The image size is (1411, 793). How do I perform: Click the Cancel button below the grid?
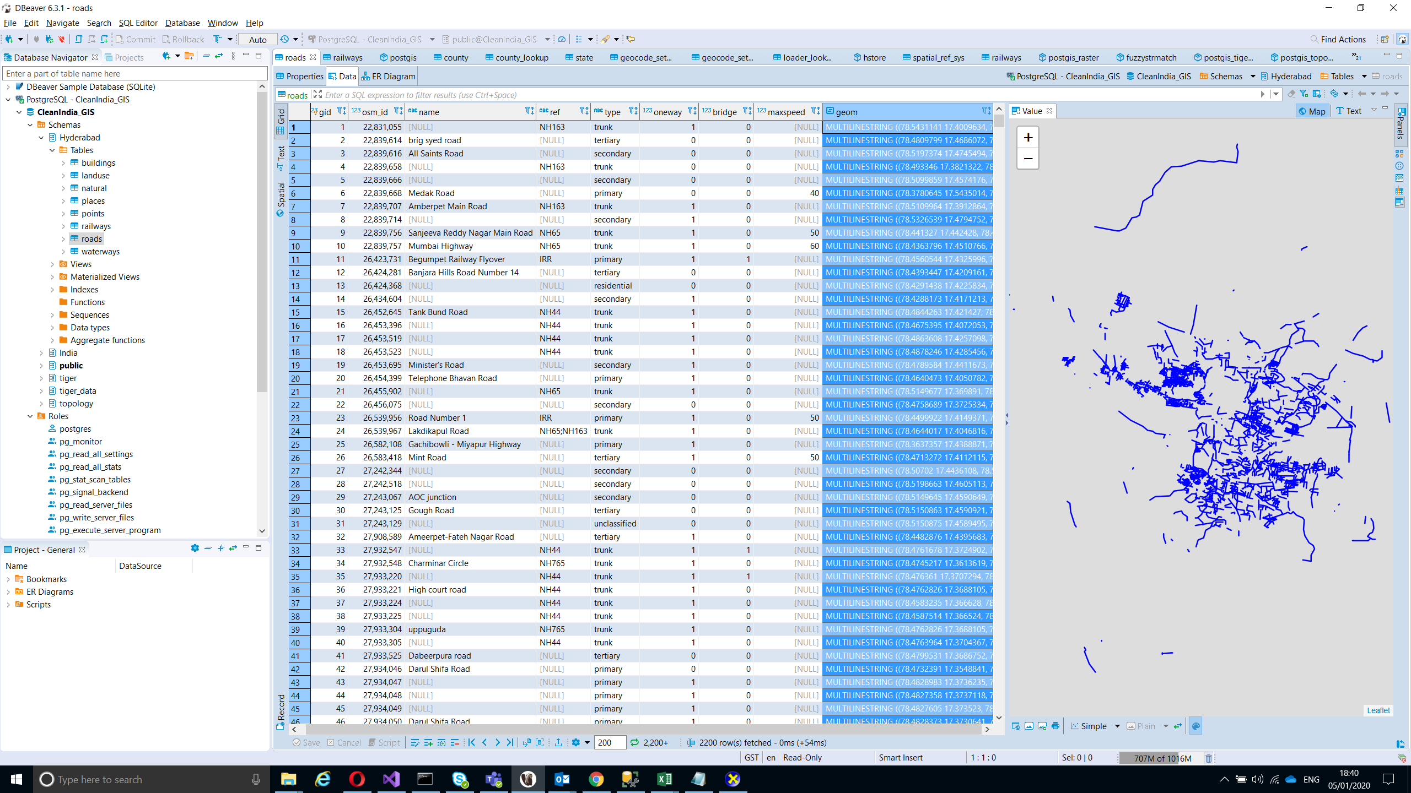click(344, 742)
